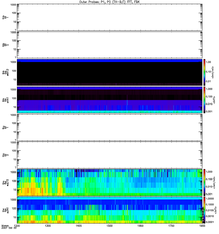Click the nT color bar beside thb scm1 panel
The width and height of the screenshot is (219, 234).
[x=205, y=100]
